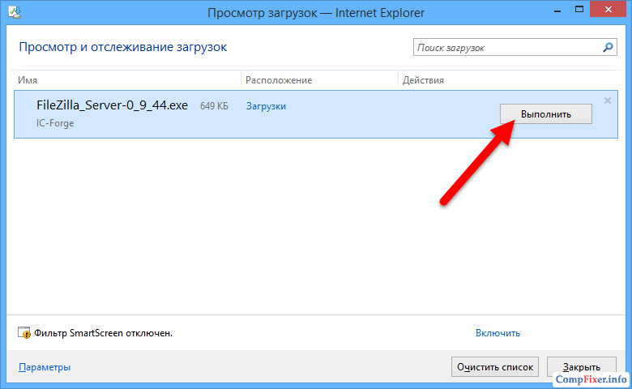Clear the list with the 'Очистить список' button
Image resolution: width=632 pixels, height=389 pixels.
tap(495, 367)
